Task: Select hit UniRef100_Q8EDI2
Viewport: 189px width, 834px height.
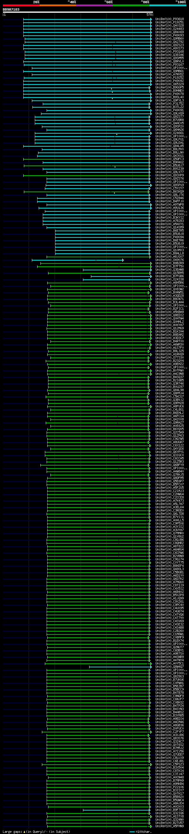Action: click(x=170, y=315)
